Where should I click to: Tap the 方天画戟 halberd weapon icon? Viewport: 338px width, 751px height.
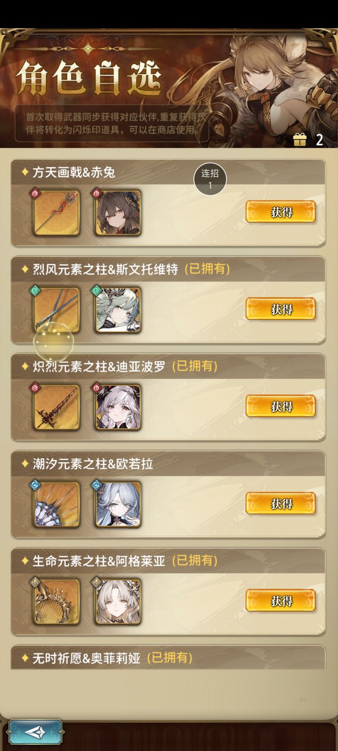pos(56,213)
